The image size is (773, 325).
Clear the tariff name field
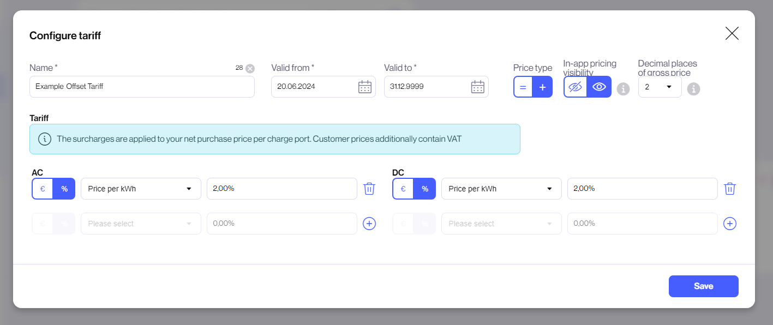click(250, 68)
